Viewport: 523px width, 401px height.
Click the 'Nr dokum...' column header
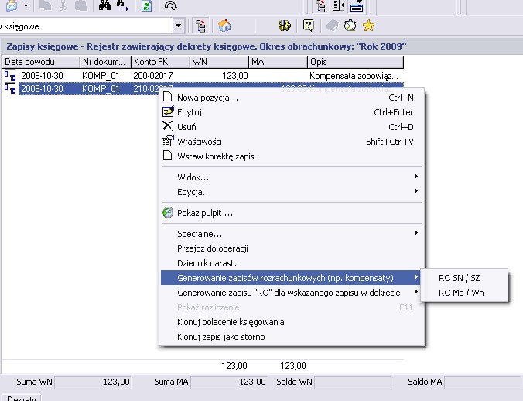pos(105,62)
